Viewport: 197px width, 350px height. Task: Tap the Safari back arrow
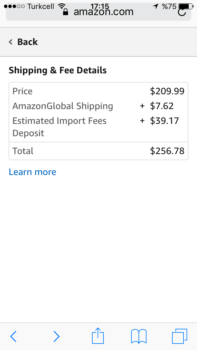[x=13, y=336]
